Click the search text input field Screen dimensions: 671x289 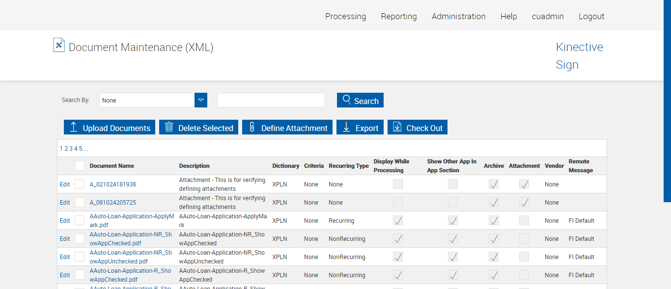pyautogui.click(x=271, y=100)
